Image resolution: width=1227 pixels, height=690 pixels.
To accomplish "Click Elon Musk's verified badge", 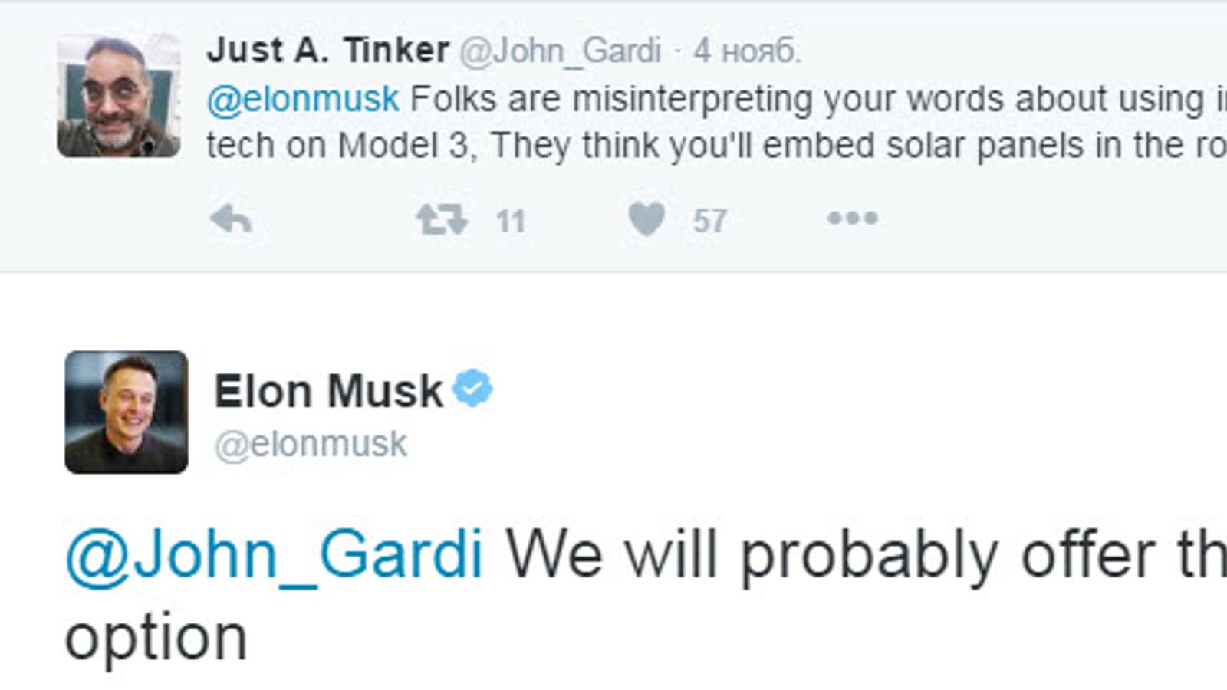I will (x=472, y=389).
